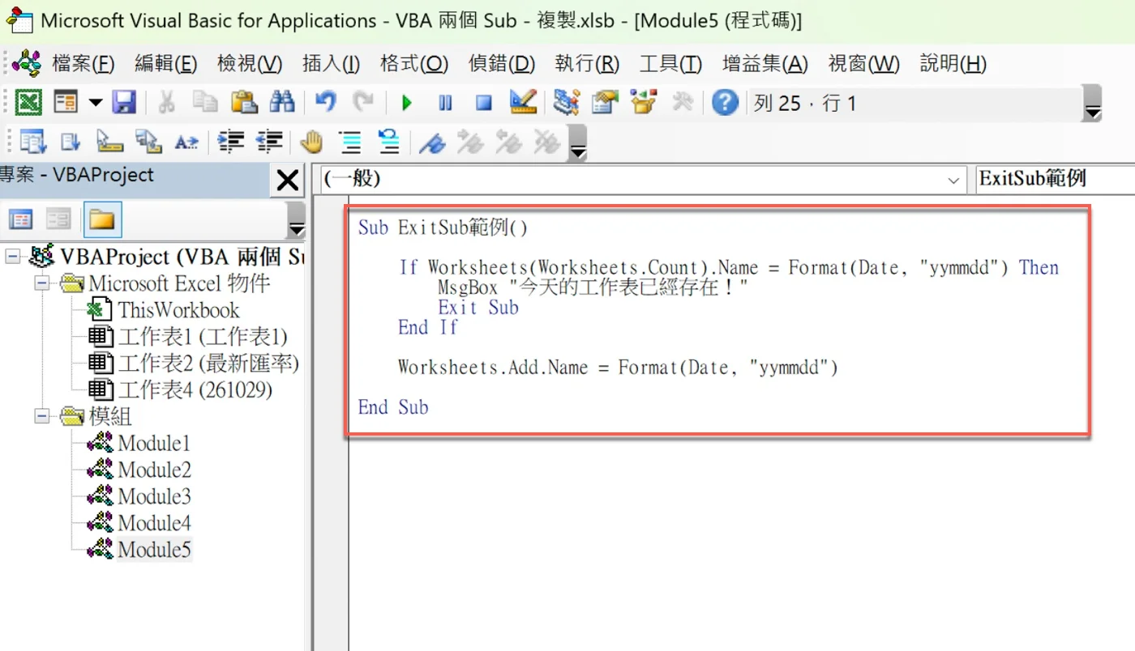The image size is (1135, 651).
Task: Open the 執行(R) menu
Action: coord(587,64)
